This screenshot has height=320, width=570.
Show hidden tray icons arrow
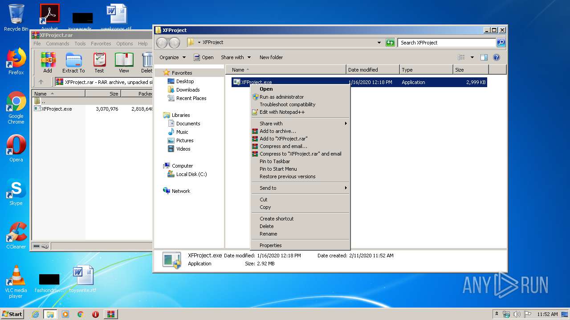[x=497, y=314]
